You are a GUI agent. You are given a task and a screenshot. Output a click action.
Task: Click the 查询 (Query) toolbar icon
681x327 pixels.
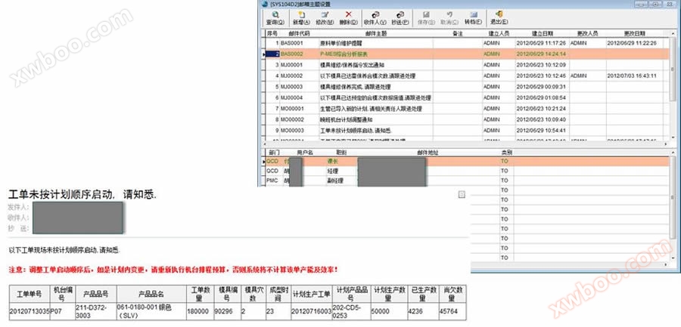pos(275,17)
